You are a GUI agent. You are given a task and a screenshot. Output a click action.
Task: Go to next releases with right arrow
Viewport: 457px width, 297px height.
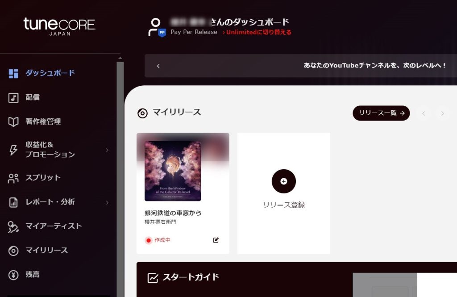click(x=442, y=113)
